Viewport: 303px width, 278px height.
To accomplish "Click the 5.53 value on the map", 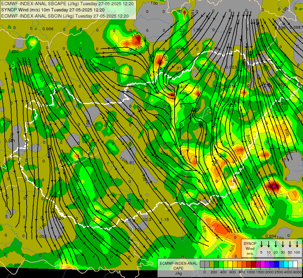I will (x=232, y=105).
